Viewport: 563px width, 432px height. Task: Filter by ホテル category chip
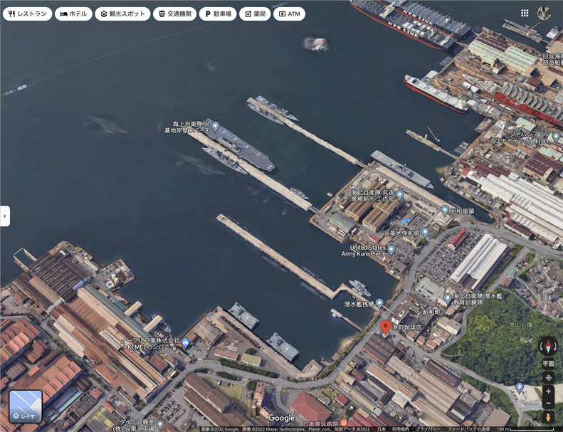click(x=74, y=14)
